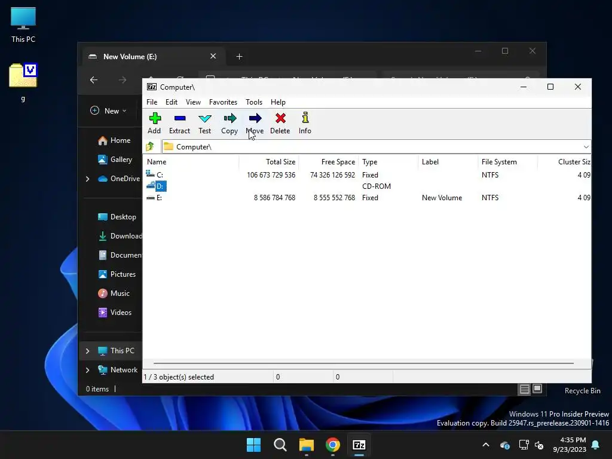
Task: Switch Explorer to details view
Action: pyautogui.click(x=525, y=389)
